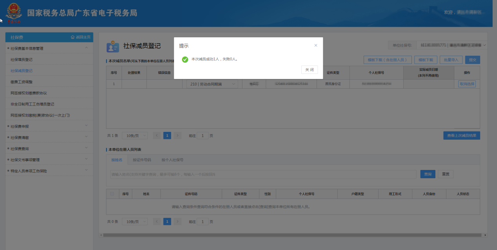Go to previous page in upper pagination
This screenshot has height=250, width=497.
157,135
